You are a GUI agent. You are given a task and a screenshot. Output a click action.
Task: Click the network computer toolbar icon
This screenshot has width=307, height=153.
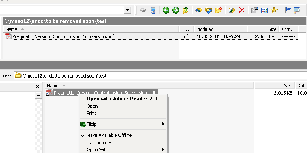153,10
